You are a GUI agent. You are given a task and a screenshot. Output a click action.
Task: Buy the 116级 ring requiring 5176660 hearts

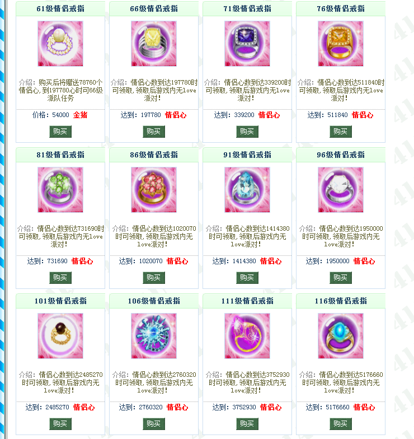coord(341,424)
